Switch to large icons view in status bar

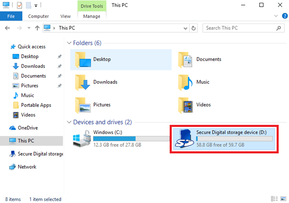(x=283, y=199)
